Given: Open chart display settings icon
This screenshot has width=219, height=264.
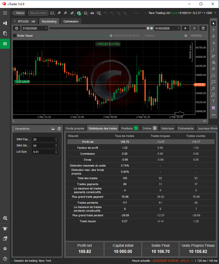Looking at the screenshot, I should pos(99,13).
